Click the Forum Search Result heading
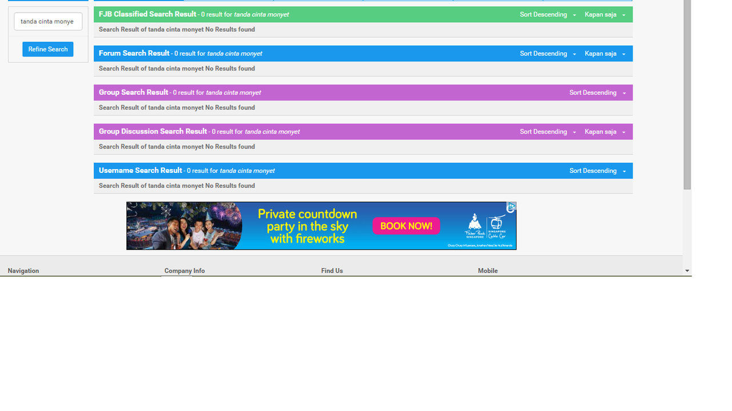This screenshot has width=732, height=411. 134,53
